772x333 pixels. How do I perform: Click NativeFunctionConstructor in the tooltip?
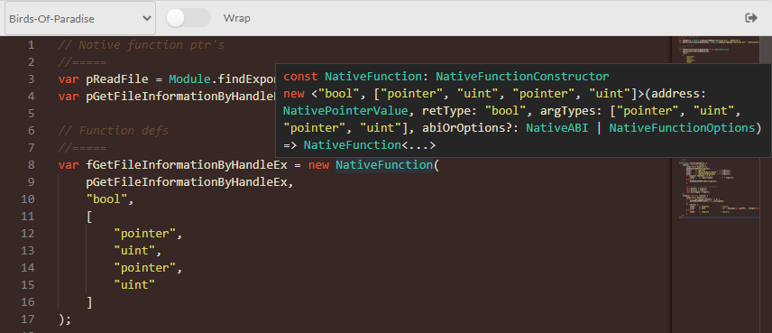point(522,77)
